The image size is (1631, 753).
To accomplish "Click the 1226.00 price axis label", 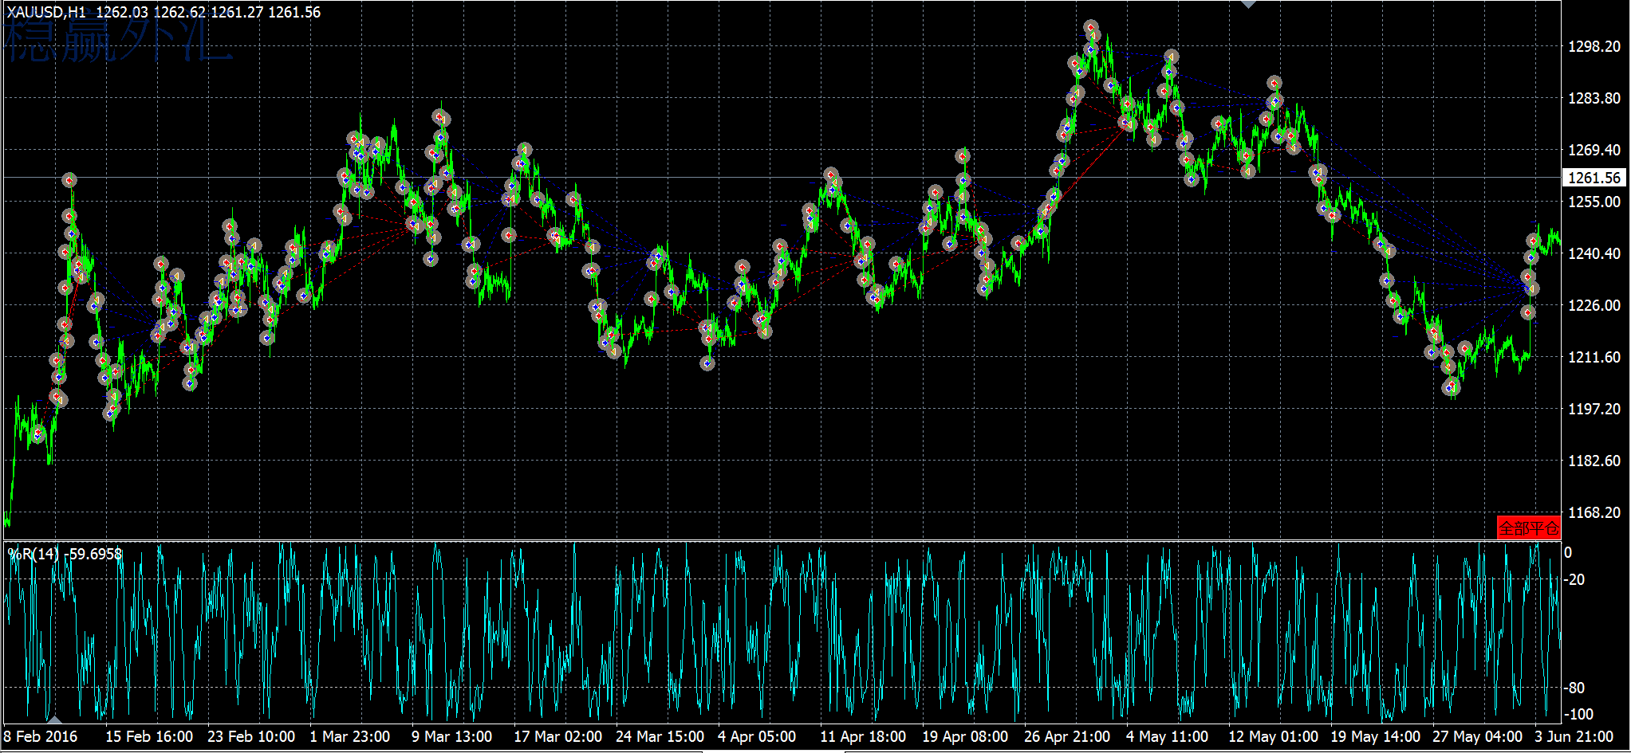I will (x=1594, y=305).
